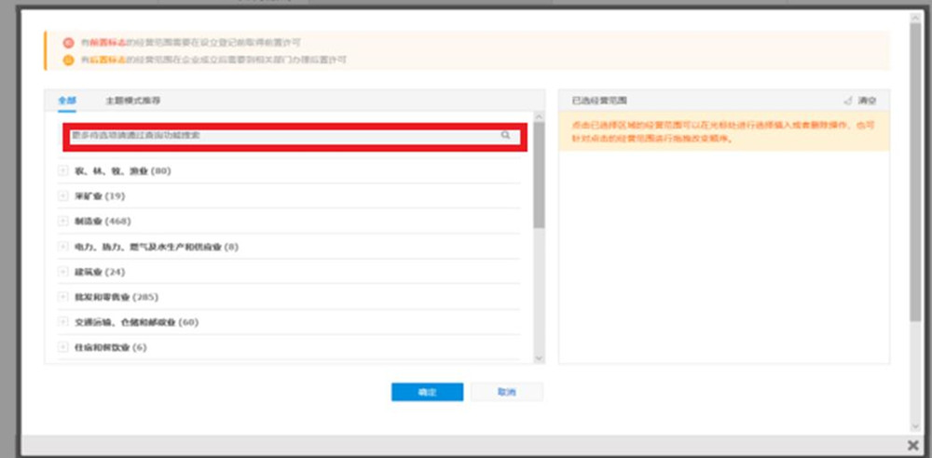Click the business scope search input field
932x458 pixels.
pos(280,136)
